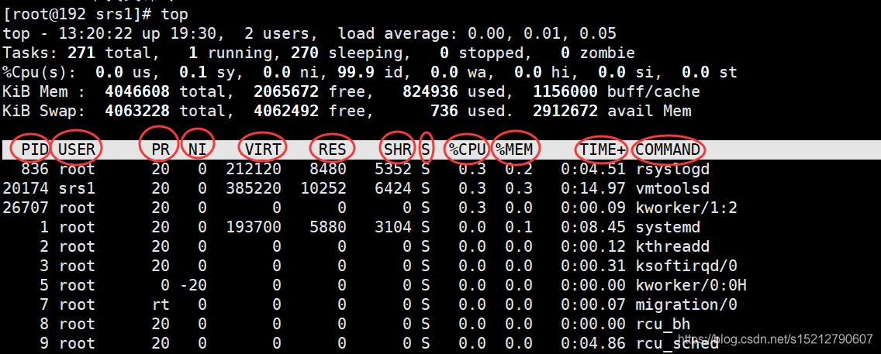
Task: Click the TIME+ value 0:04.51
Action: (593, 169)
